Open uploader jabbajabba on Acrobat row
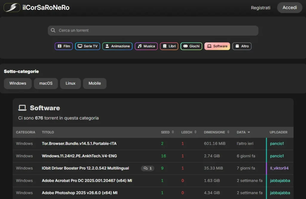The height and width of the screenshot is (199, 306). pyautogui.click(x=280, y=181)
